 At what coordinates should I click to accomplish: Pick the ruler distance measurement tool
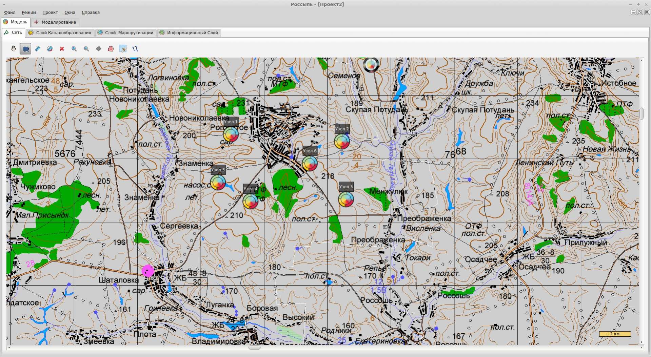pos(38,49)
